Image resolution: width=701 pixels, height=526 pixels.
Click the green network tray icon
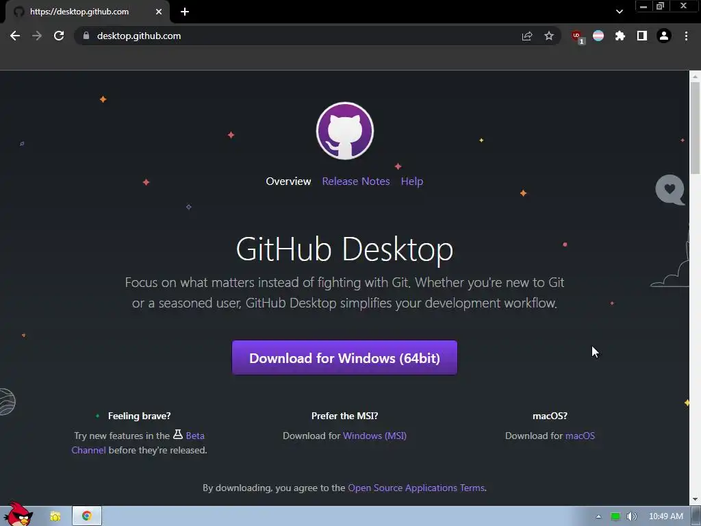615,516
